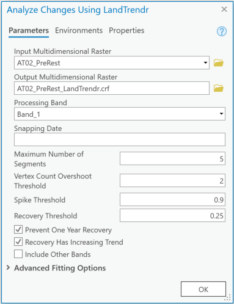234x304 pixels.
Task: Click the Spike Threshold value field
Action: click(172, 199)
